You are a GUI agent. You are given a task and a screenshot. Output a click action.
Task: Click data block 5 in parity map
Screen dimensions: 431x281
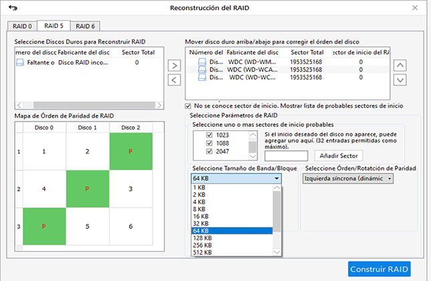click(88, 226)
